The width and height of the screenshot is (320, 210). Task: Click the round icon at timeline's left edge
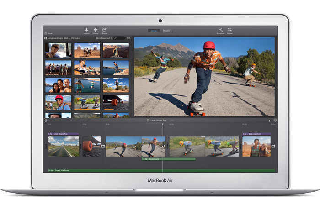click(x=46, y=121)
